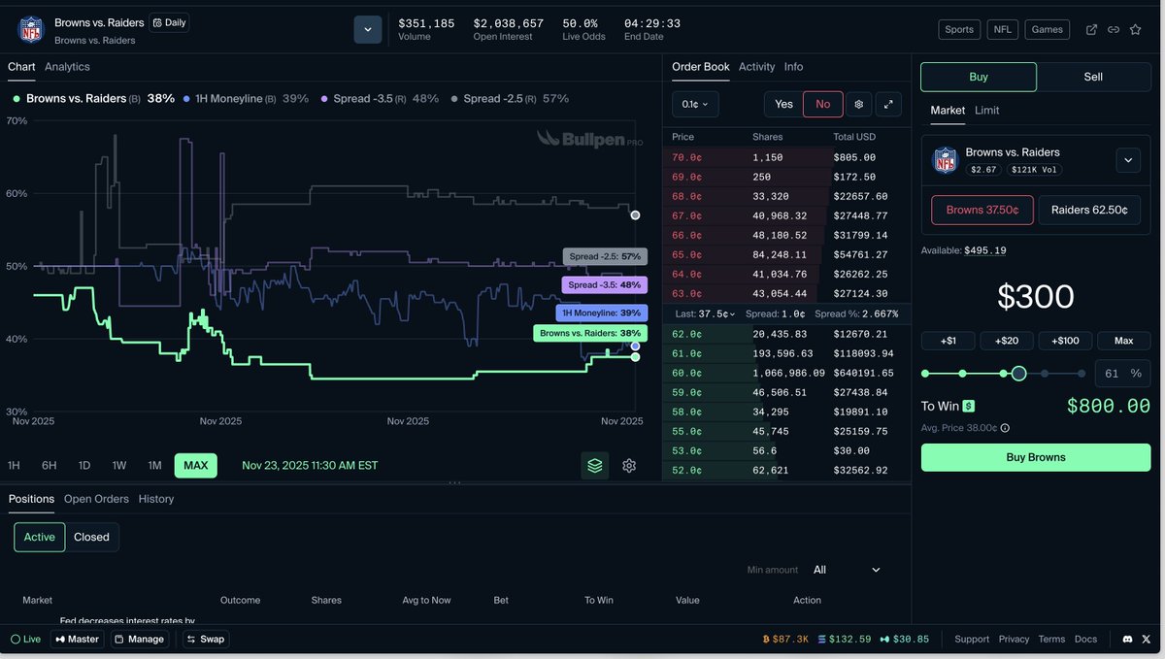Viewport: 1165px width, 659px height.
Task: Open the Swap button in footer
Action: click(206, 639)
